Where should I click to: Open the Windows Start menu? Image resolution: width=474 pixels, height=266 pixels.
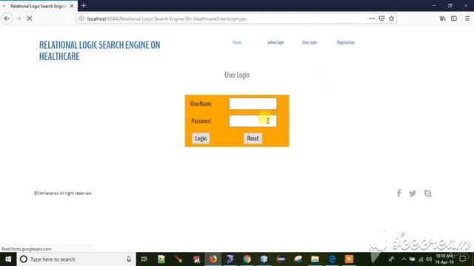8,259
